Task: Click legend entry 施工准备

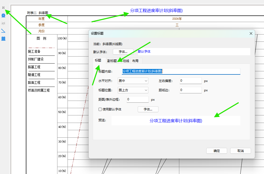Action: click(x=34, y=51)
